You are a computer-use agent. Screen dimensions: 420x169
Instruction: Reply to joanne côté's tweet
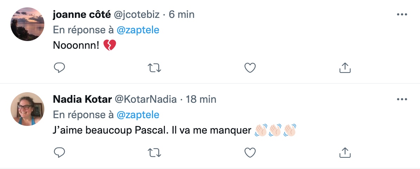point(59,68)
